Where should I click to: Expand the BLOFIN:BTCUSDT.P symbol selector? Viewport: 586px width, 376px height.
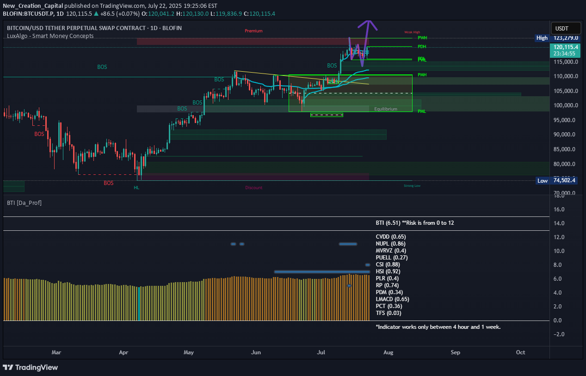tap(28, 14)
